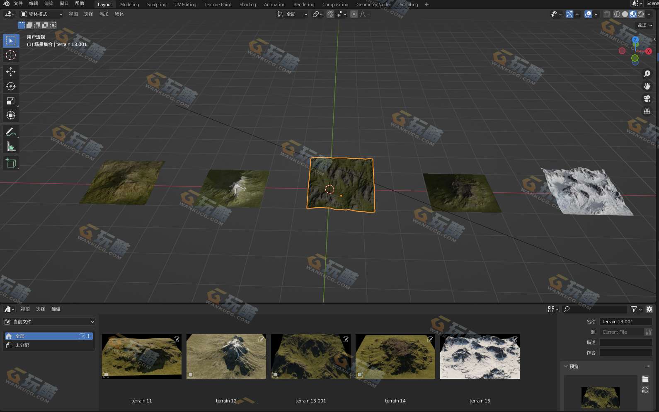
Task: Select the 全部 catalog row
Action: [49, 336]
